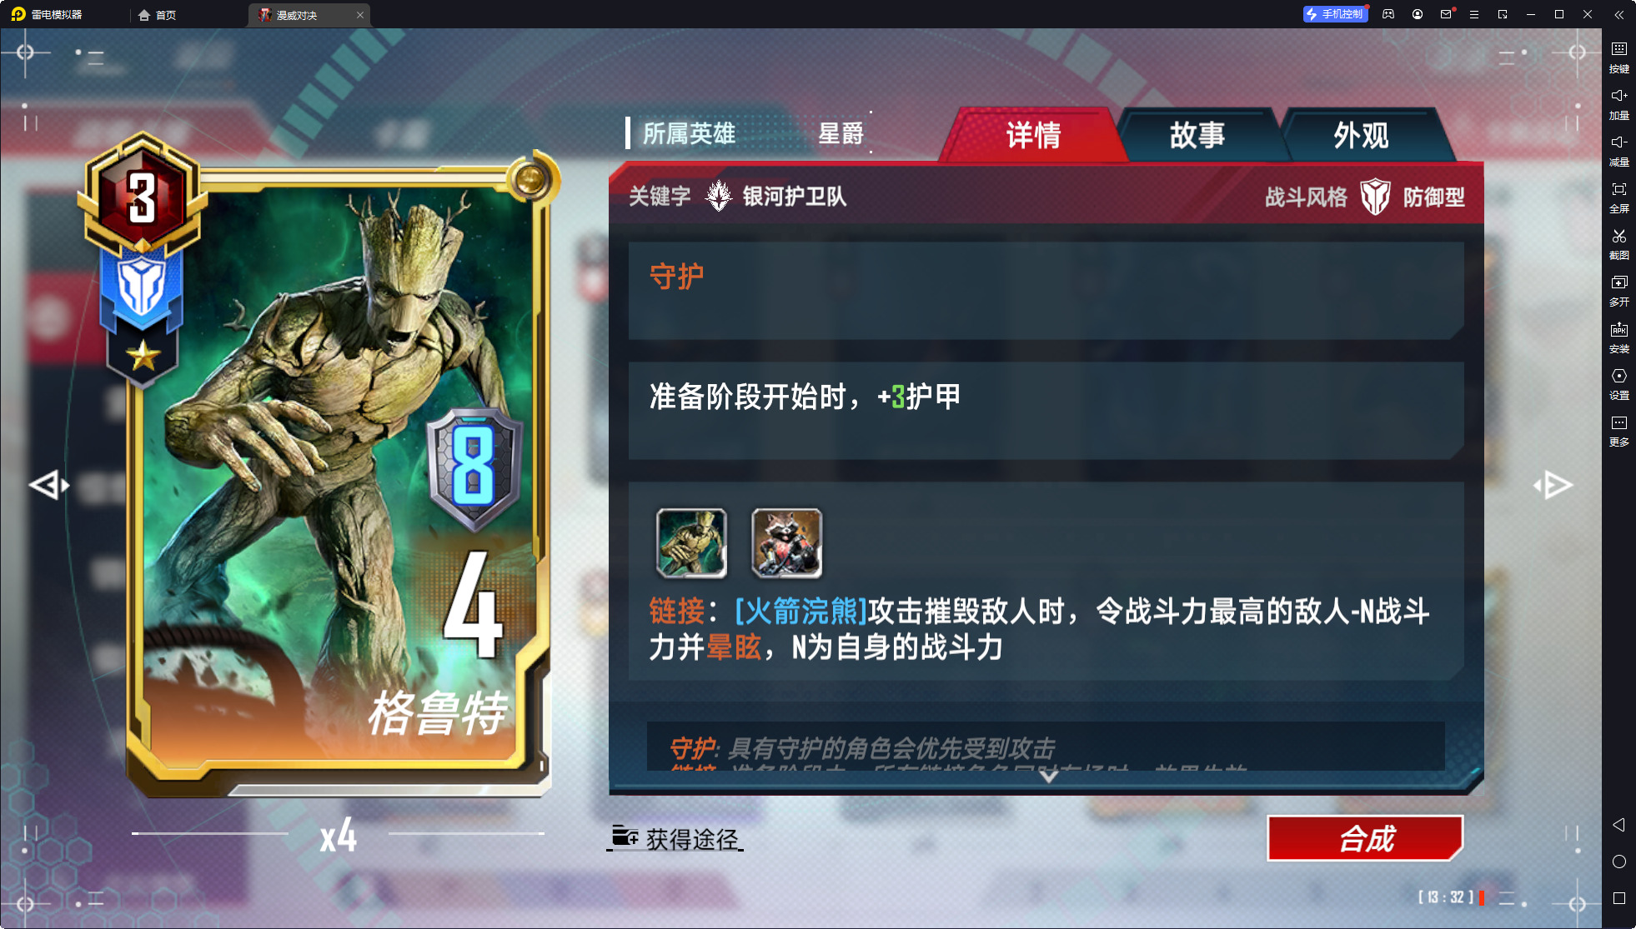Take a screenshot with the 截图 scissors icon
The width and height of the screenshot is (1636, 929).
1618,243
